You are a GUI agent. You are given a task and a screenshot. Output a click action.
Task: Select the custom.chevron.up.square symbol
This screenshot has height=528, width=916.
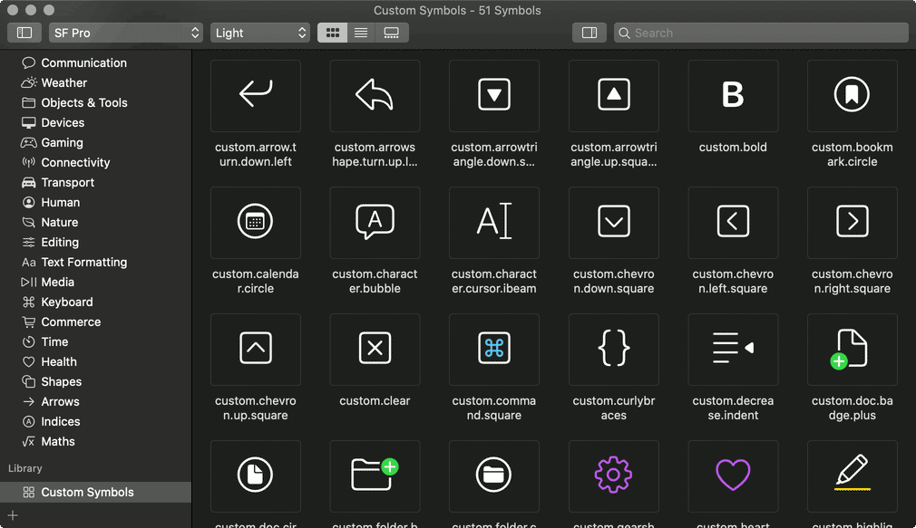(255, 349)
